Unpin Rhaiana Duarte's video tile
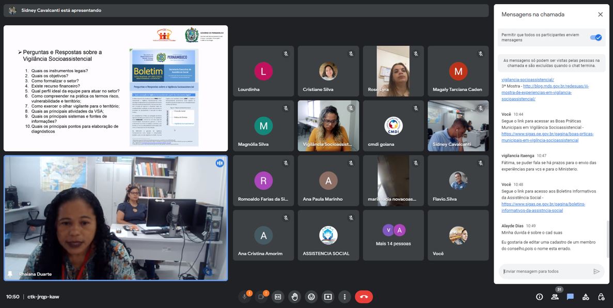The image size is (613, 308). coord(10,274)
